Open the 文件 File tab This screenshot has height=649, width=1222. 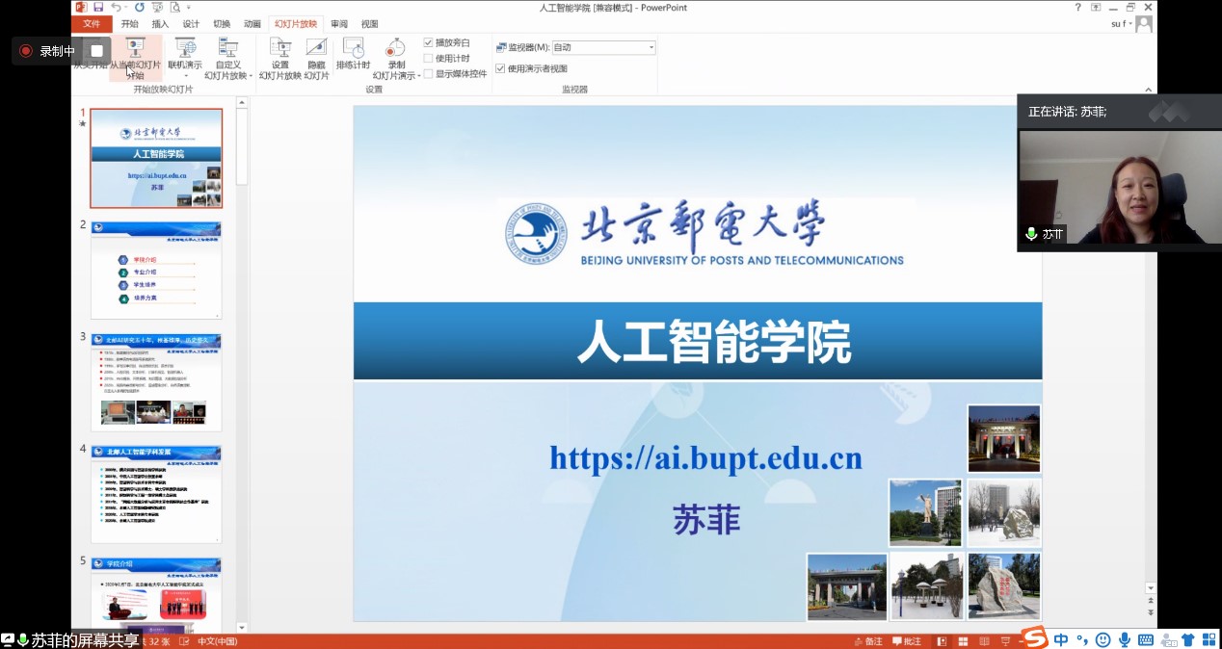point(92,24)
